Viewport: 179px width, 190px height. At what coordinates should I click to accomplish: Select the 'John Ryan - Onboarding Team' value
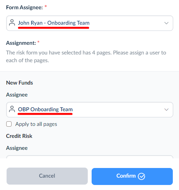click(54, 23)
